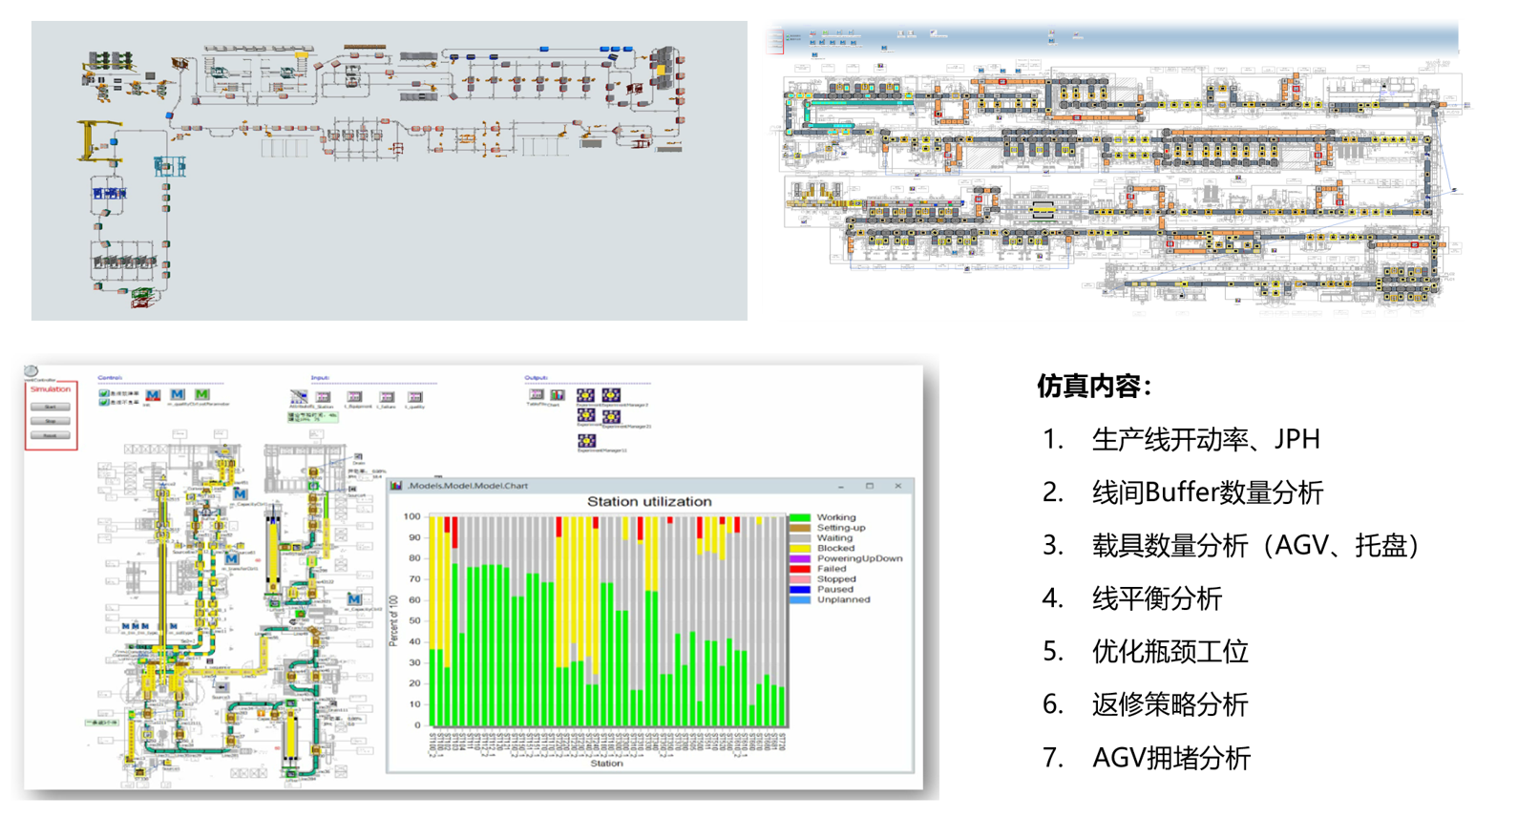The image size is (1539, 817).
Task: Click the Blocked yellow legend swatch
Action: pos(800,548)
